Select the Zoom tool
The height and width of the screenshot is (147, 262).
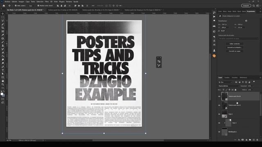click(3, 85)
